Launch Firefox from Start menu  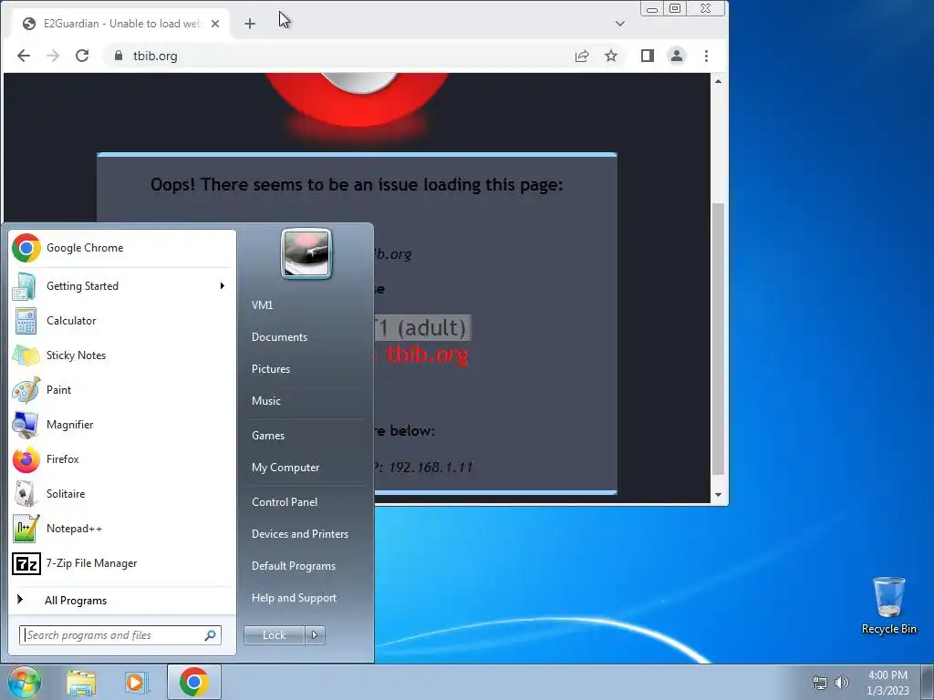coord(122,459)
